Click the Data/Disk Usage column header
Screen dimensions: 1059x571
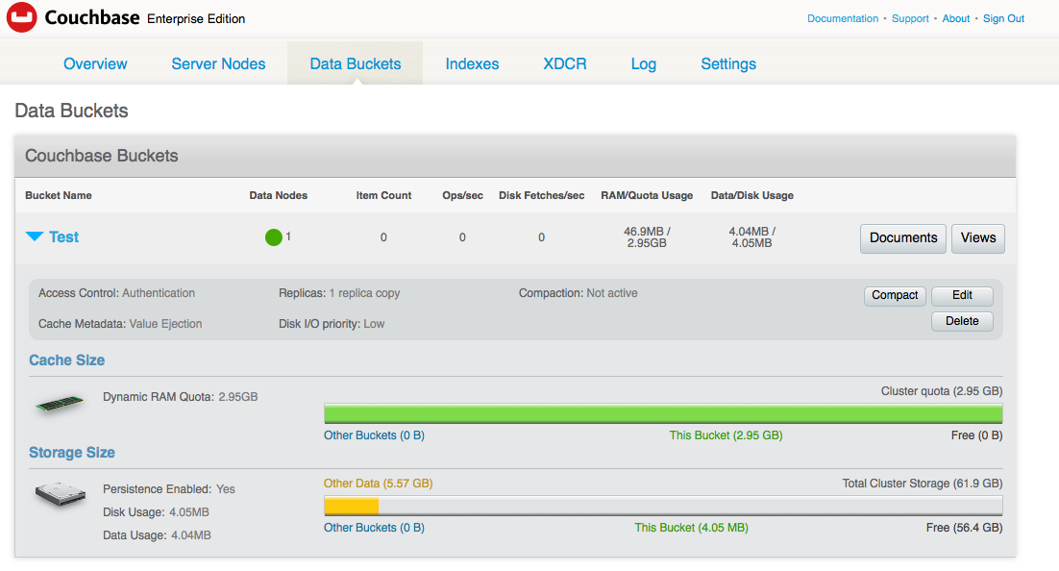[752, 195]
